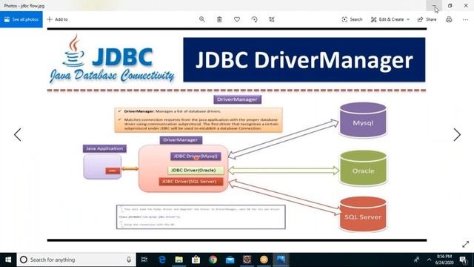This screenshot has width=474, height=267.
Task: Open the Add to option
Action: pyautogui.click(x=58, y=19)
